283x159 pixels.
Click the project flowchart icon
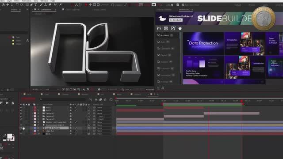(27, 41)
